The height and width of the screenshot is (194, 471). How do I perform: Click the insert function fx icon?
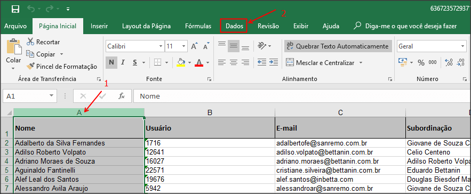pyautogui.click(x=122, y=96)
